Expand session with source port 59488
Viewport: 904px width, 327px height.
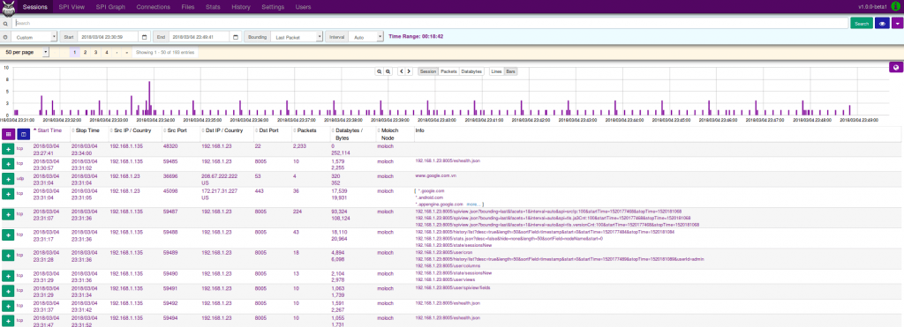click(8, 234)
